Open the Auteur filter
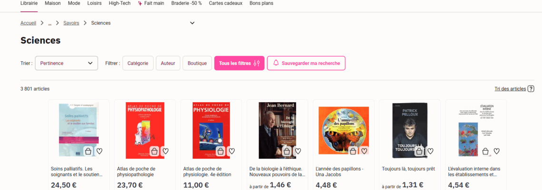 (168, 63)
